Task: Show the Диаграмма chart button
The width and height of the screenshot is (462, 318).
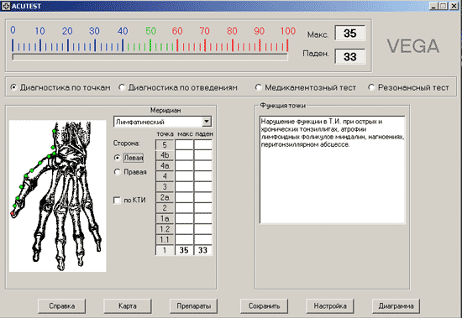Action: (396, 306)
